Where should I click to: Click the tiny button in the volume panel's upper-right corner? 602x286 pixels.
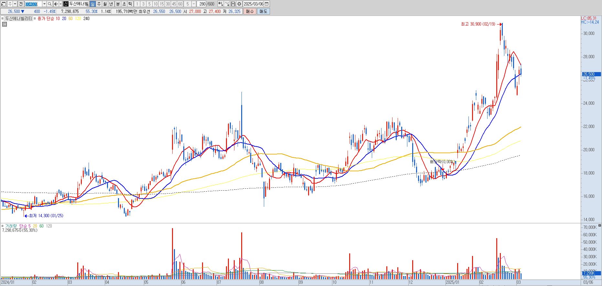[x=600, y=226]
